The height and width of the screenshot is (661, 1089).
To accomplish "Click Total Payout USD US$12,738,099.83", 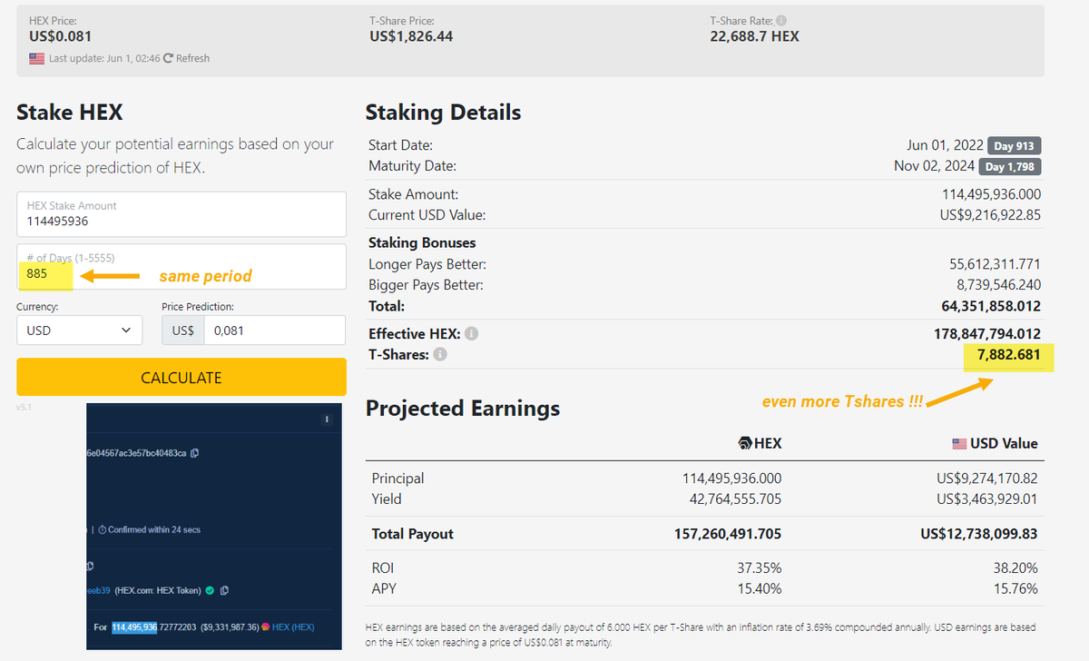I will click(979, 534).
